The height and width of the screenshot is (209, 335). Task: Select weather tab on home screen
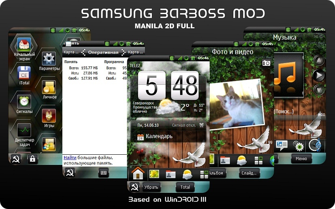point(187,175)
